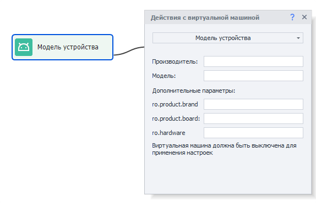Close the virtual machine actions dialog
Image resolution: width=316 pixels, height=203 pixels.
pyautogui.click(x=304, y=17)
